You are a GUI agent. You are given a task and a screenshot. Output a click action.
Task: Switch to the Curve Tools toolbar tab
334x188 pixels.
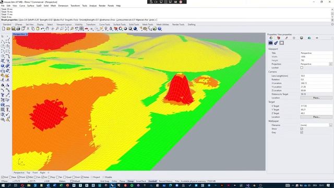point(104,25)
